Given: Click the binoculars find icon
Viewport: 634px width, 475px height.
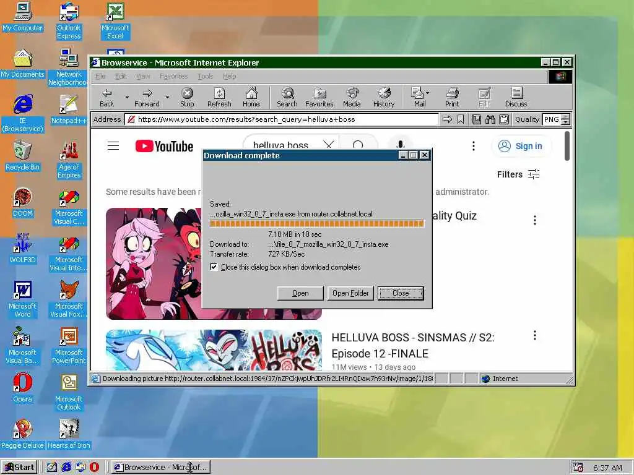Looking at the screenshot, I should click(x=490, y=119).
